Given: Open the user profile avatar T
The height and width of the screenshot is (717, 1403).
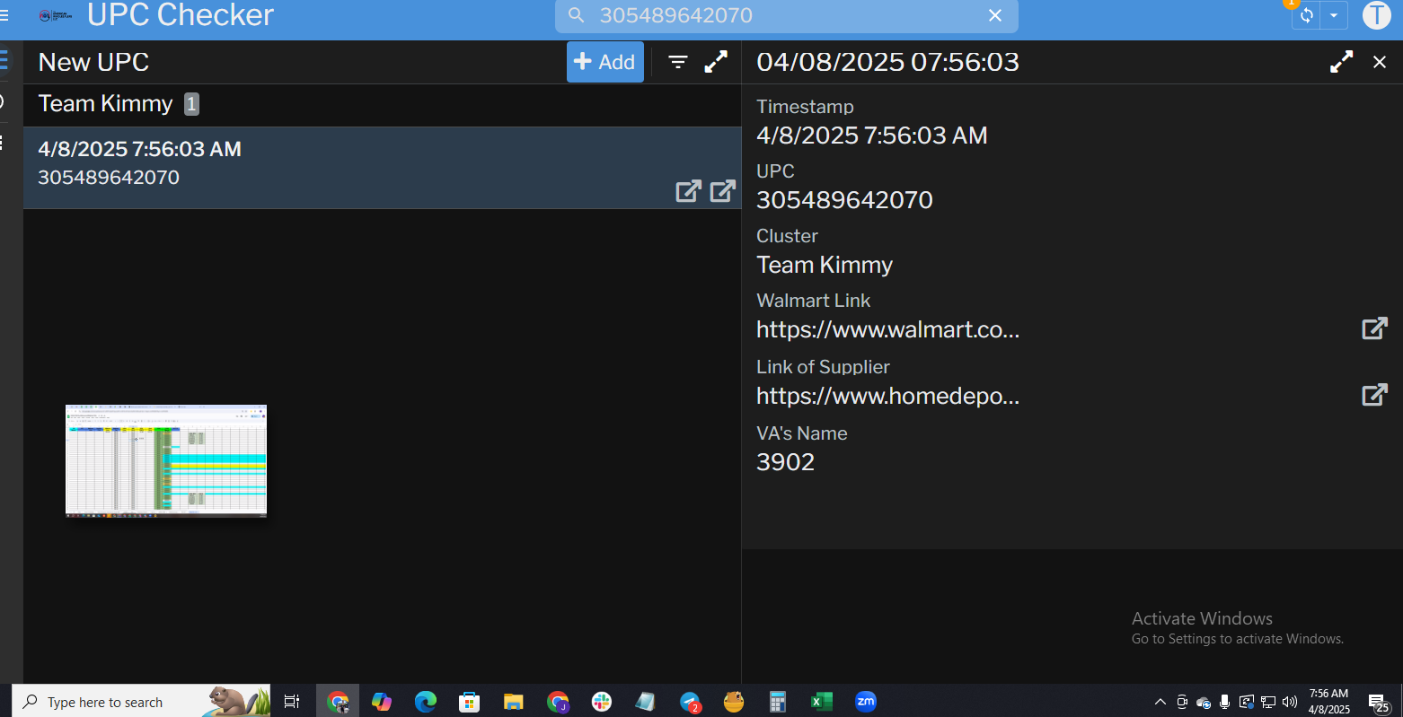Looking at the screenshot, I should tap(1376, 15).
